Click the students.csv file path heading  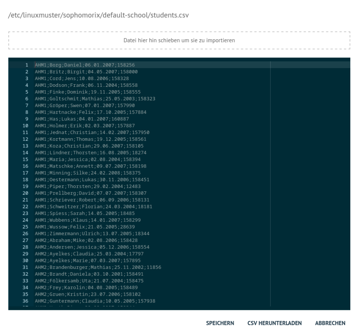98,15
